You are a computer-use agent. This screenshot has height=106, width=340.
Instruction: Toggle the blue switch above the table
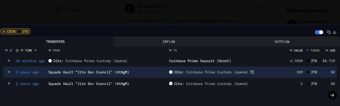click(319, 32)
